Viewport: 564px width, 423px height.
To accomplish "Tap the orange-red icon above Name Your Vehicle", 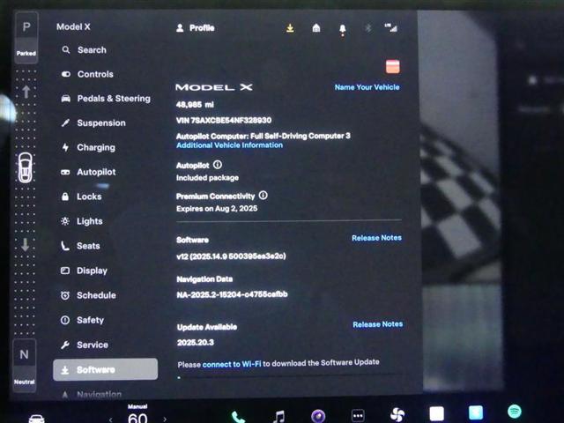I will pyautogui.click(x=392, y=67).
